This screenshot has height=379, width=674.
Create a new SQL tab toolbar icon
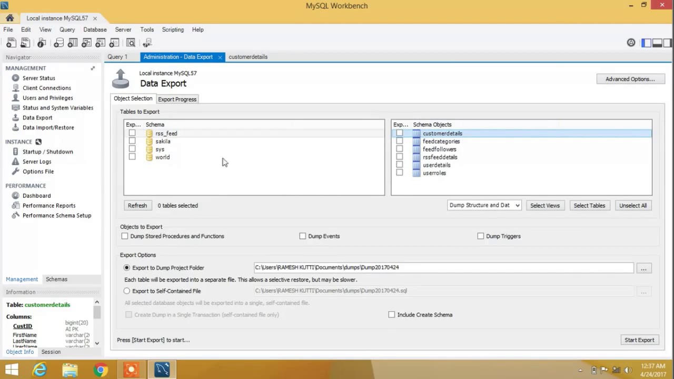(x=11, y=43)
